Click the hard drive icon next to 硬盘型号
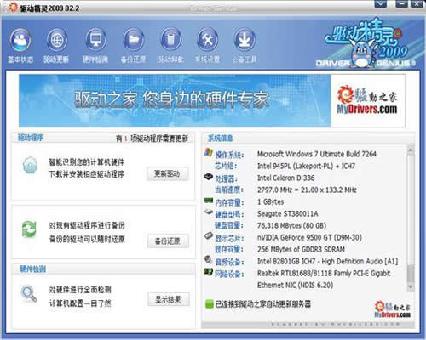Screen dimensions: 426x340 [209, 212]
